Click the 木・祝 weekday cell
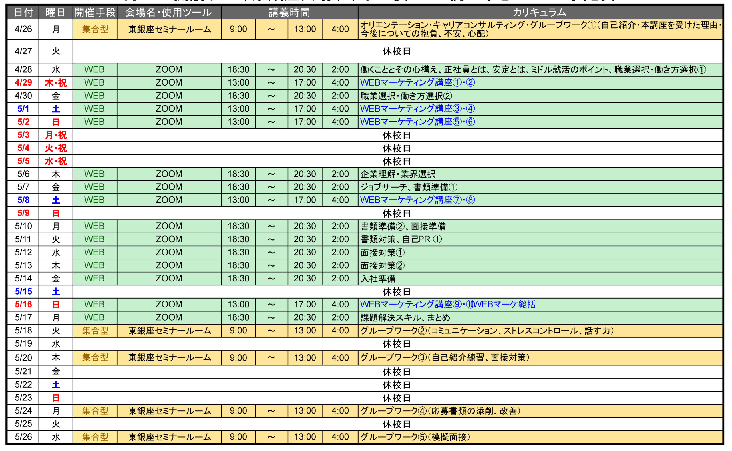The width and height of the screenshot is (732, 451). (x=56, y=83)
